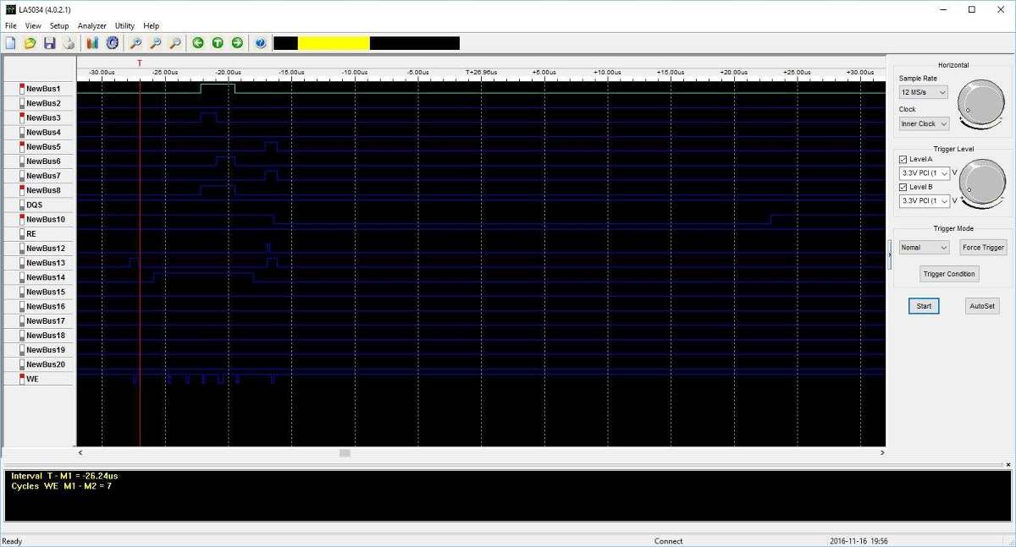The width and height of the screenshot is (1016, 547).
Task: Select the NewBus7 channel label
Action: click(43, 176)
